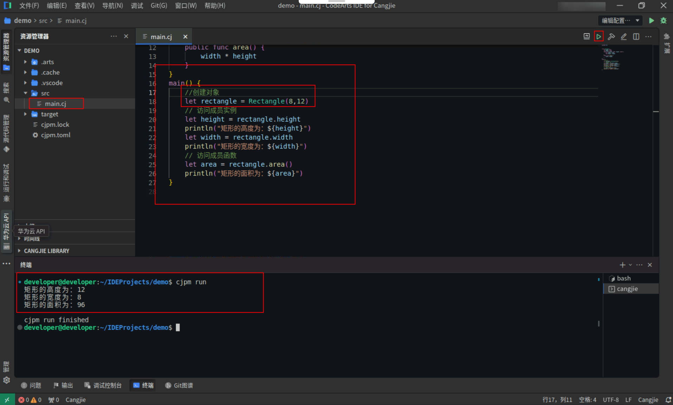The width and height of the screenshot is (673, 405).
Task: Open the notifications bell in the status bar
Action: (668, 400)
